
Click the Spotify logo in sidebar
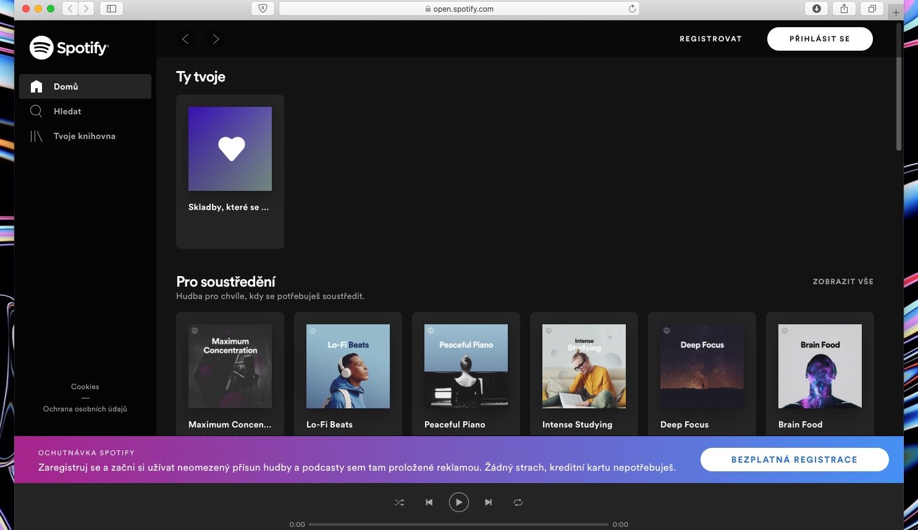pyautogui.click(x=69, y=48)
